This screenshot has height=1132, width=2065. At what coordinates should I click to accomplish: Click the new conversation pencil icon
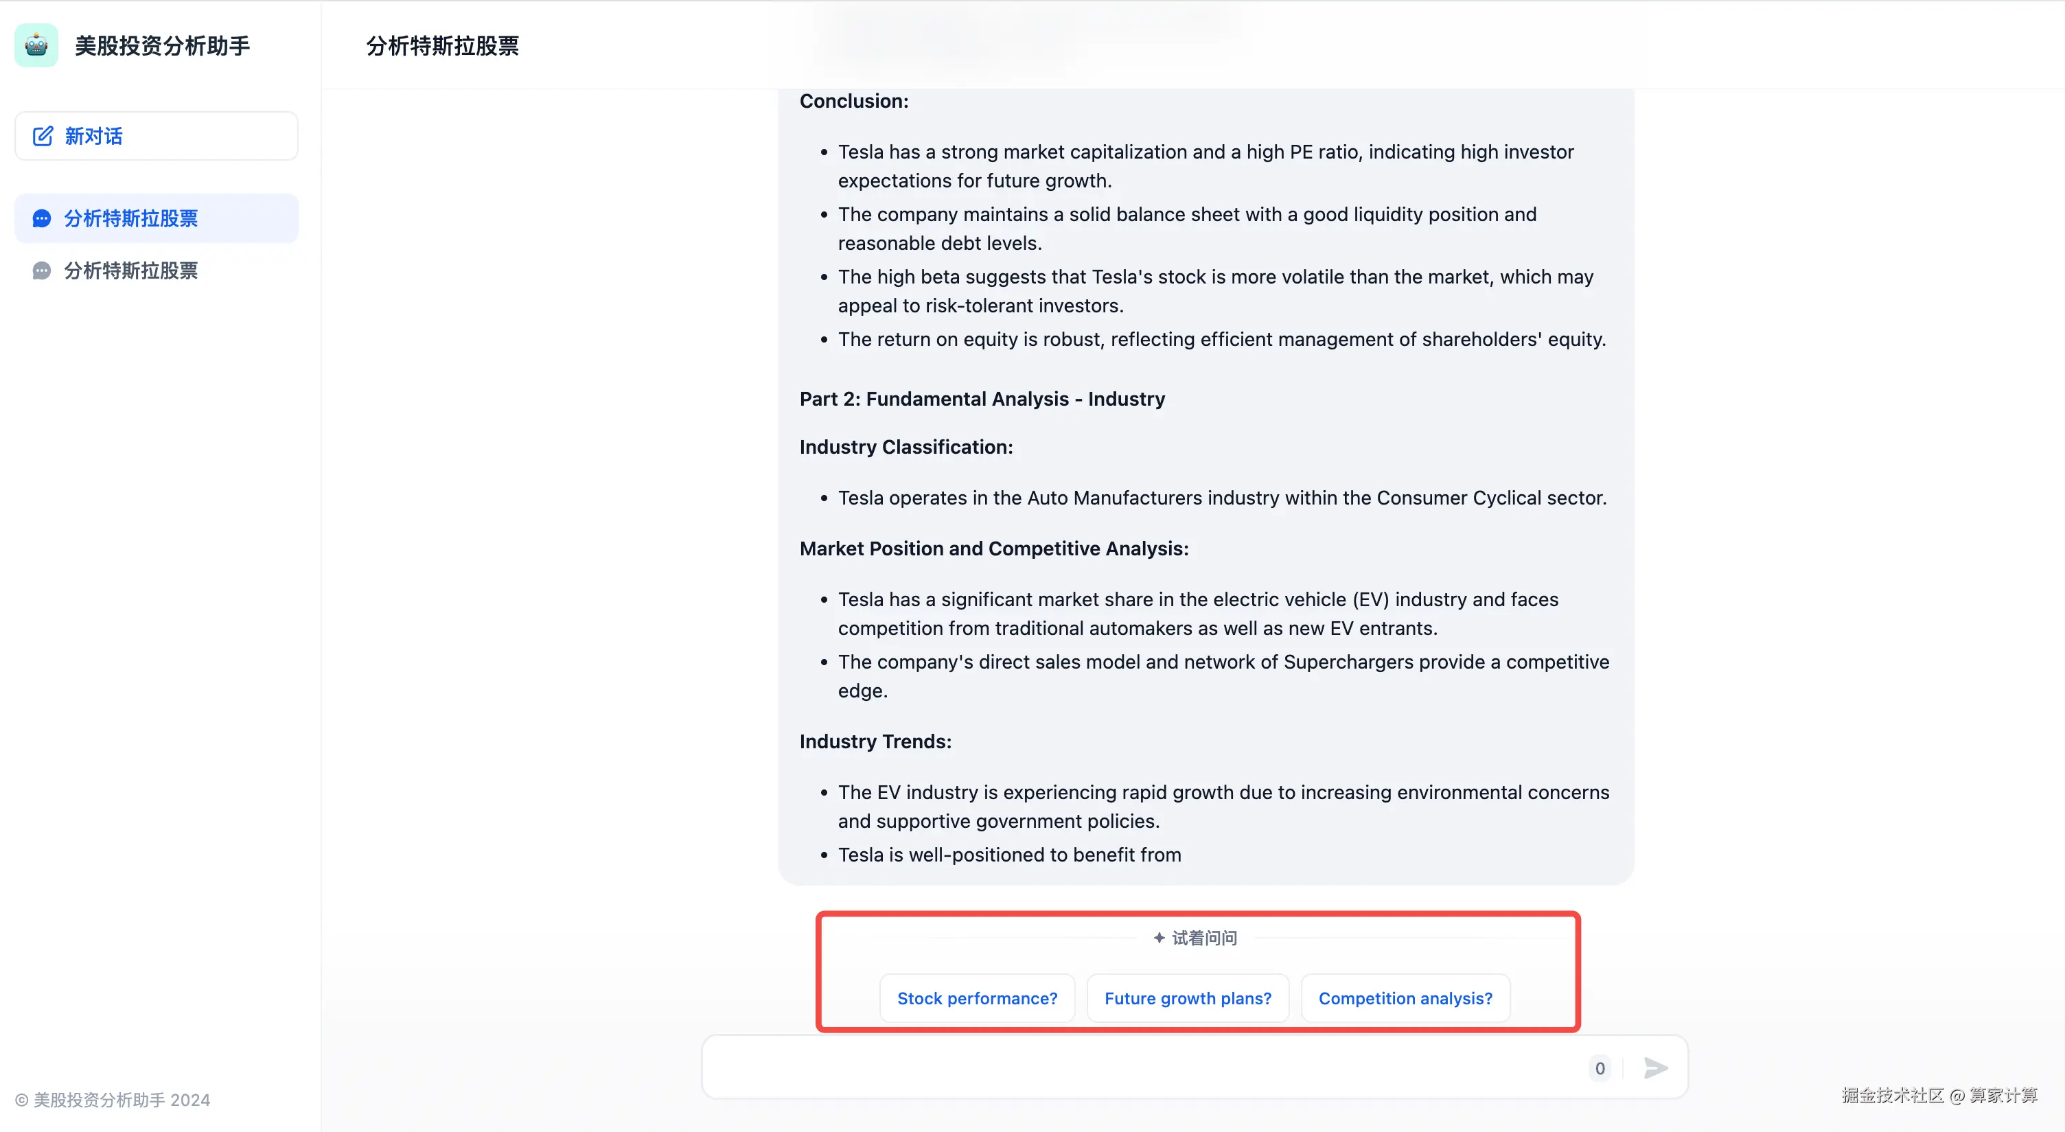(x=43, y=135)
